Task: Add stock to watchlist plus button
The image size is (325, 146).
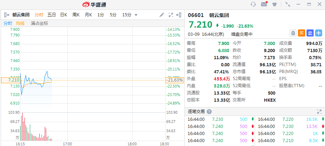Action: [x=319, y=33]
